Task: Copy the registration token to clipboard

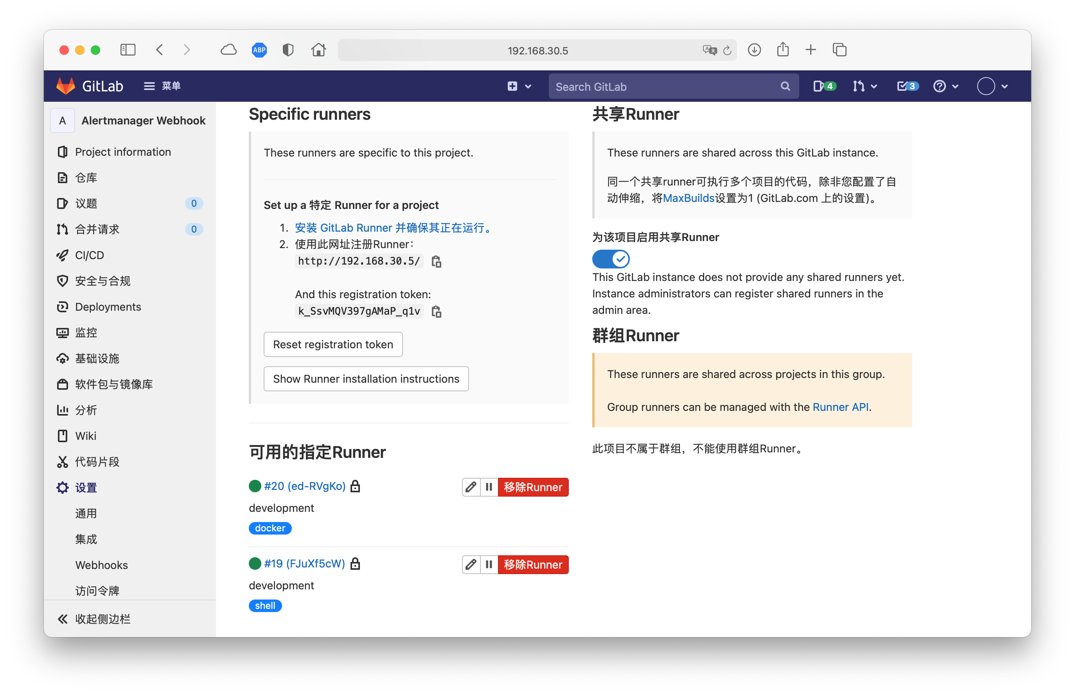Action: pos(436,311)
